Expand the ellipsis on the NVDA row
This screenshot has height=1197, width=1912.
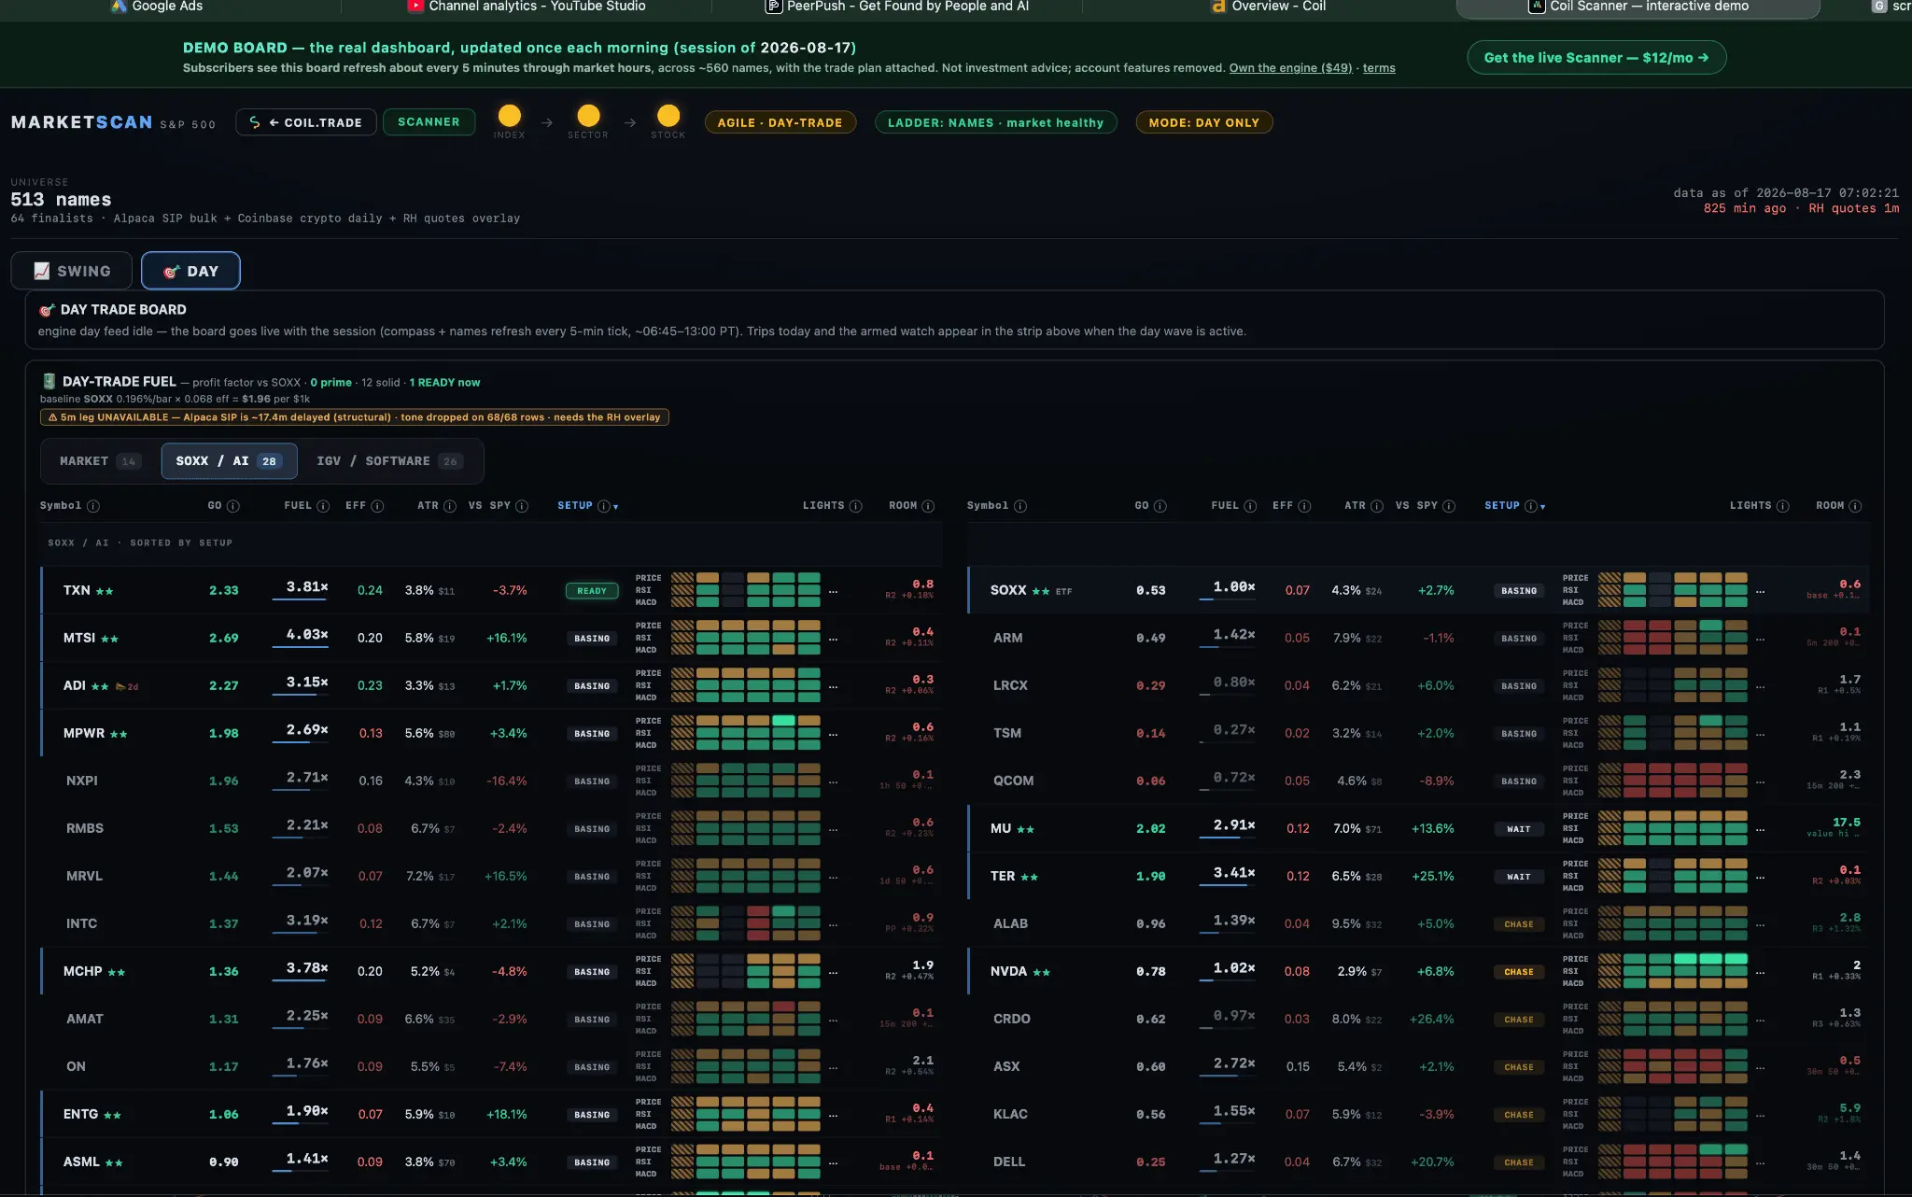click(1760, 972)
